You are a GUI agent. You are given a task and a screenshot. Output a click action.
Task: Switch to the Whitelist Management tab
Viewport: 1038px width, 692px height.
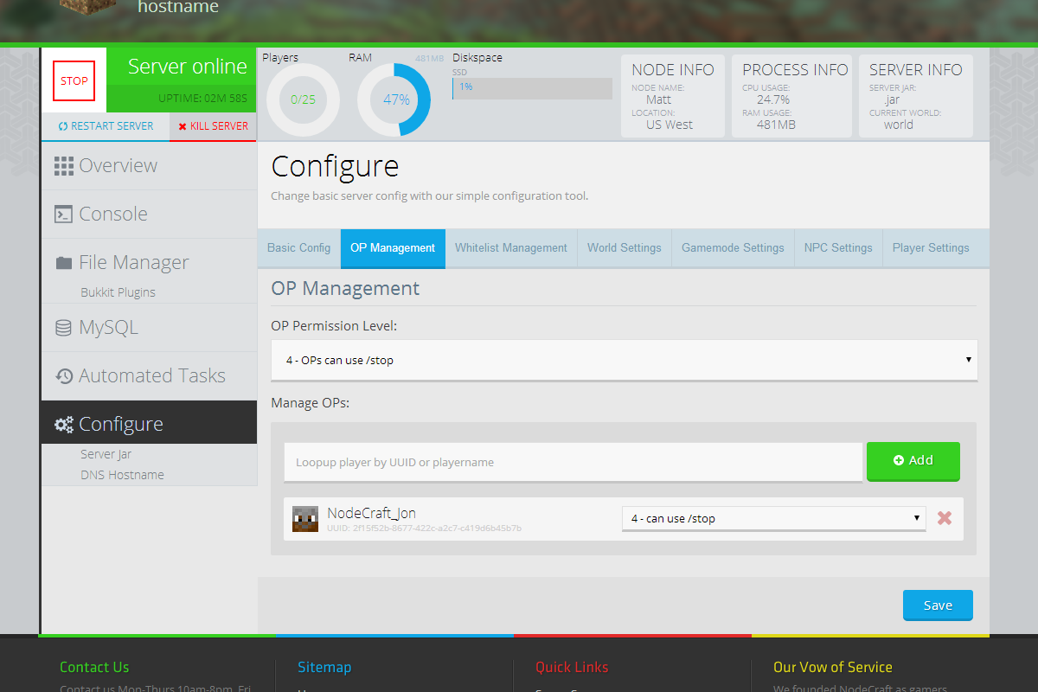pyautogui.click(x=510, y=248)
